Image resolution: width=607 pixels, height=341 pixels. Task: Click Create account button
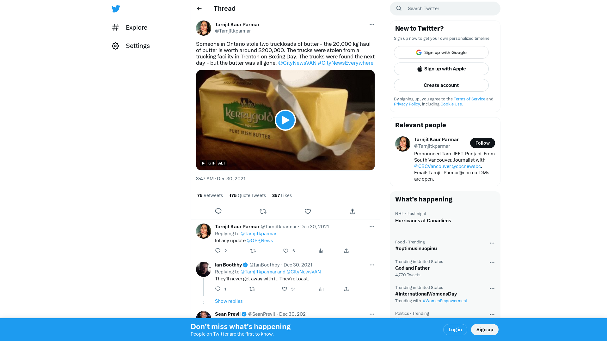click(x=441, y=85)
